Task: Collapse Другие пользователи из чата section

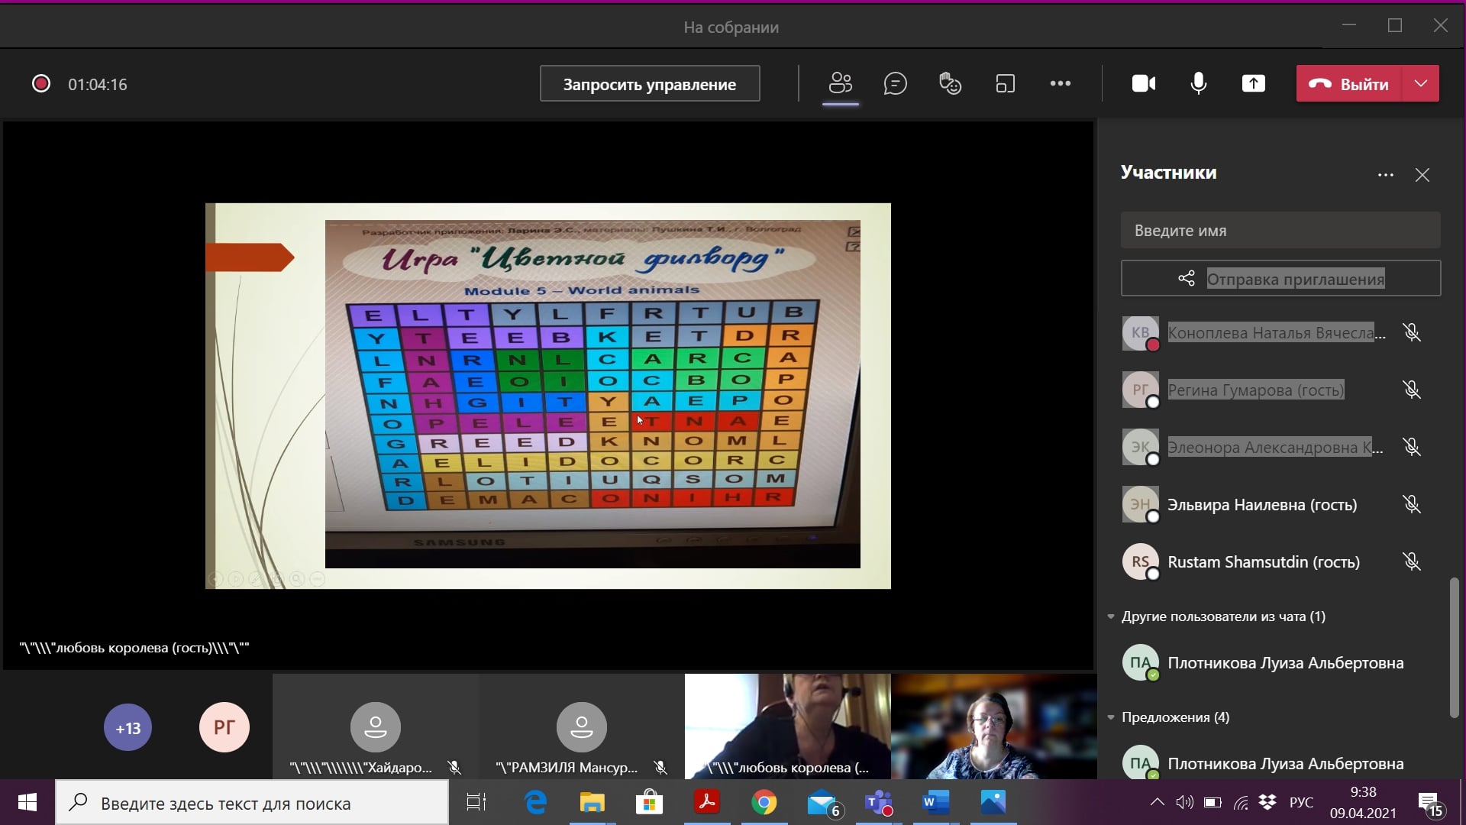Action: [1111, 616]
